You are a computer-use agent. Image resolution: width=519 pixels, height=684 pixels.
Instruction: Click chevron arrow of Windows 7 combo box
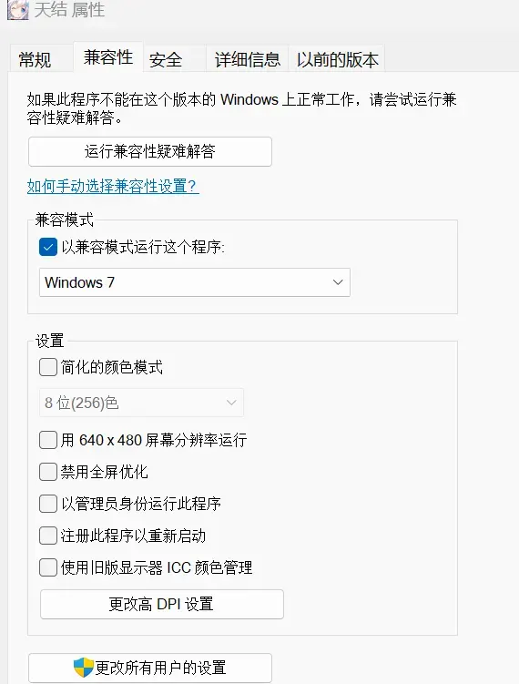pos(338,282)
